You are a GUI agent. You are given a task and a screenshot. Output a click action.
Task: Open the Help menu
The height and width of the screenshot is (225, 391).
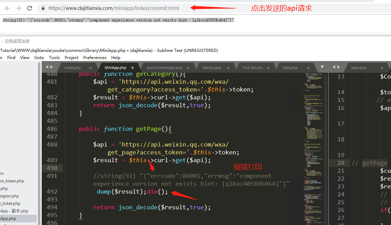coord(116,57)
